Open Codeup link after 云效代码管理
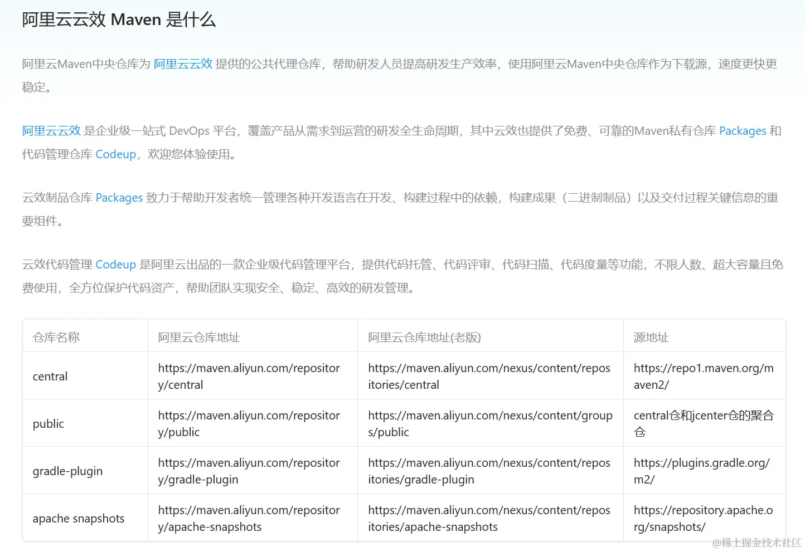805x552 pixels. tap(116, 265)
